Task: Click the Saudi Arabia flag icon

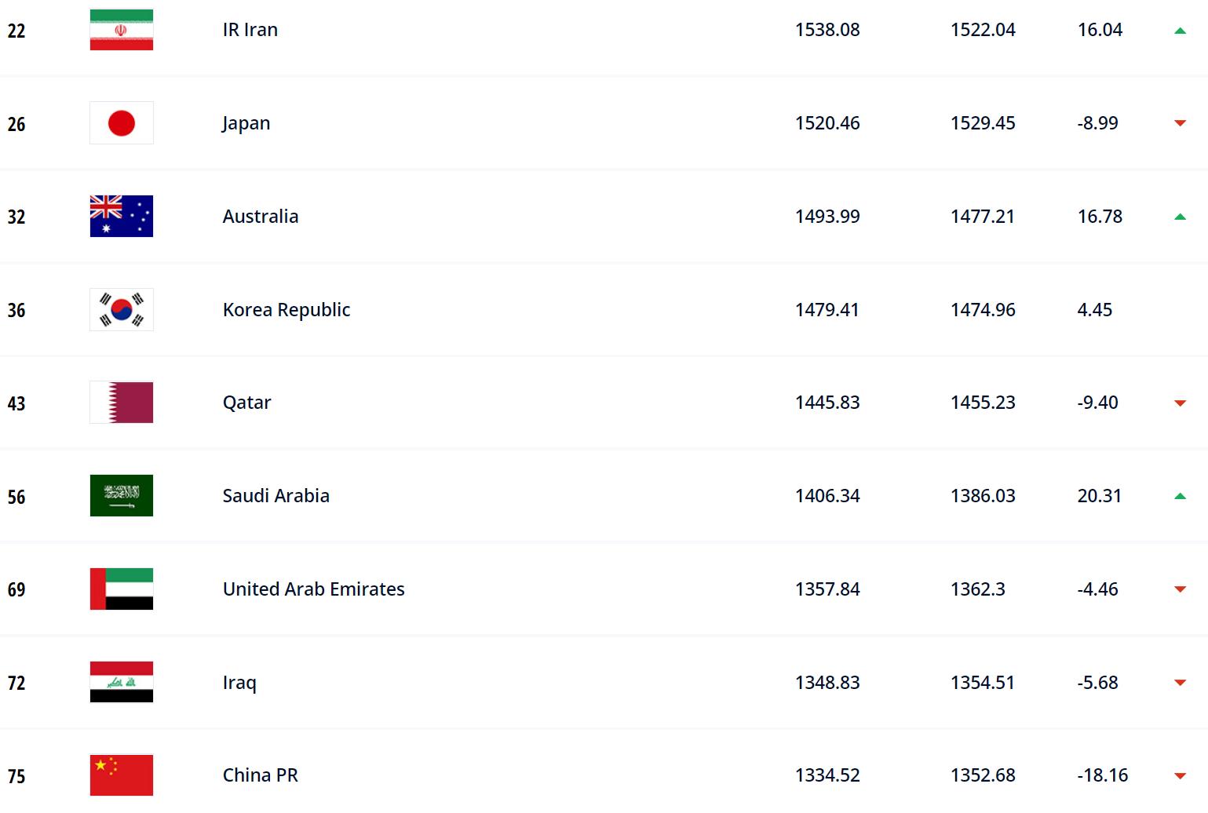Action: pos(122,496)
